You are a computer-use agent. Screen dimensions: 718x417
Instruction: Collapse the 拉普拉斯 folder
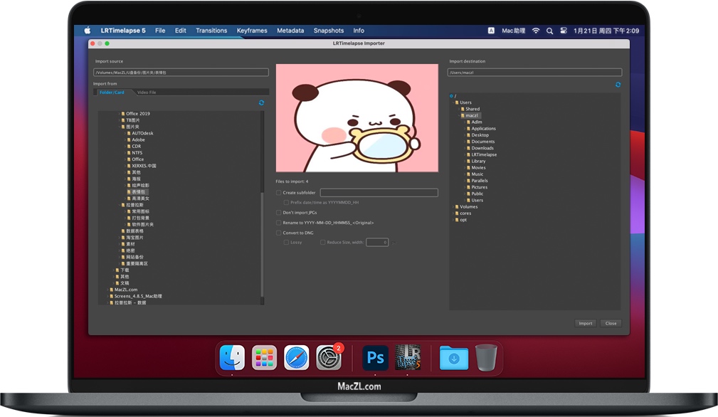(x=120, y=205)
